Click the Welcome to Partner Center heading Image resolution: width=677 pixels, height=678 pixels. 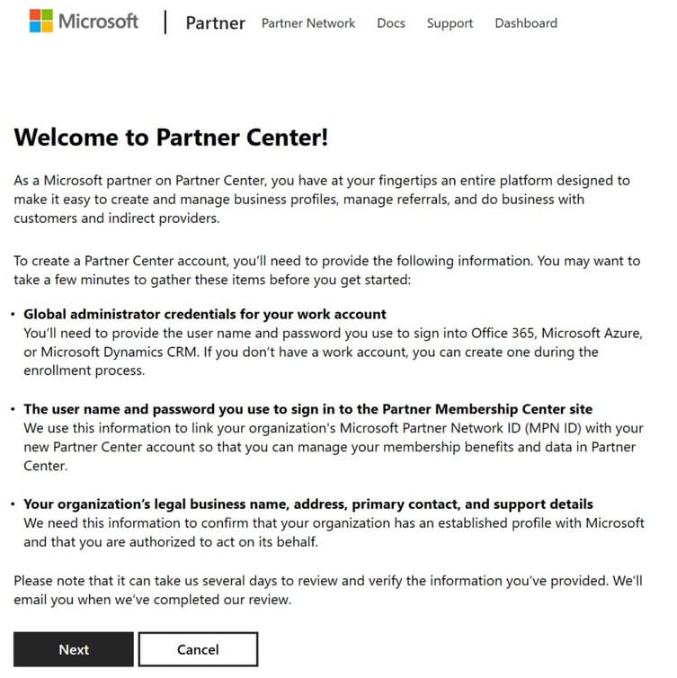172,138
